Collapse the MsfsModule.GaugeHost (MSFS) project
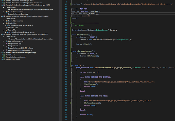 point(1,5)
